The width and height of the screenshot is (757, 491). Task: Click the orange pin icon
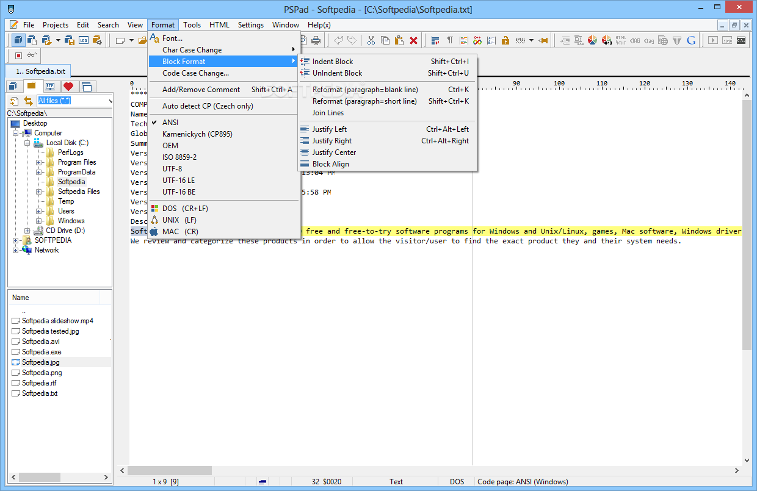pyautogui.click(x=543, y=40)
